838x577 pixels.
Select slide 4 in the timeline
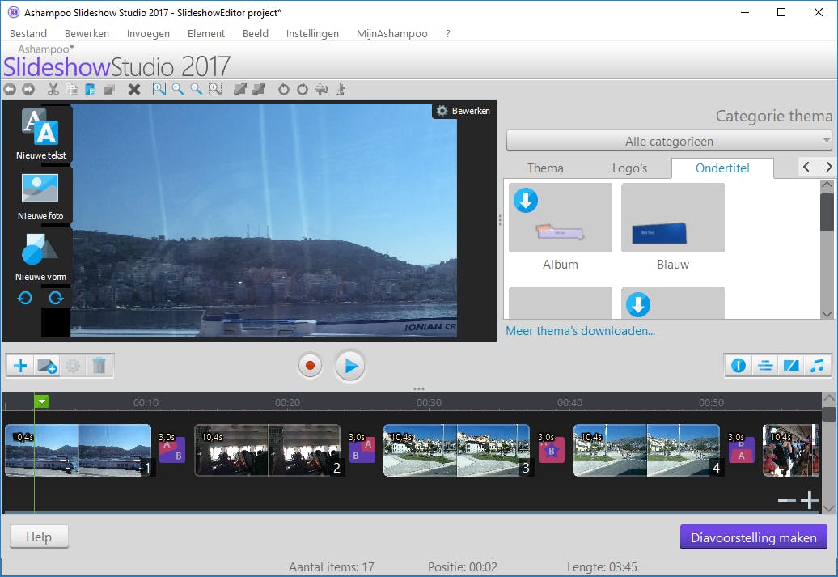(646, 450)
